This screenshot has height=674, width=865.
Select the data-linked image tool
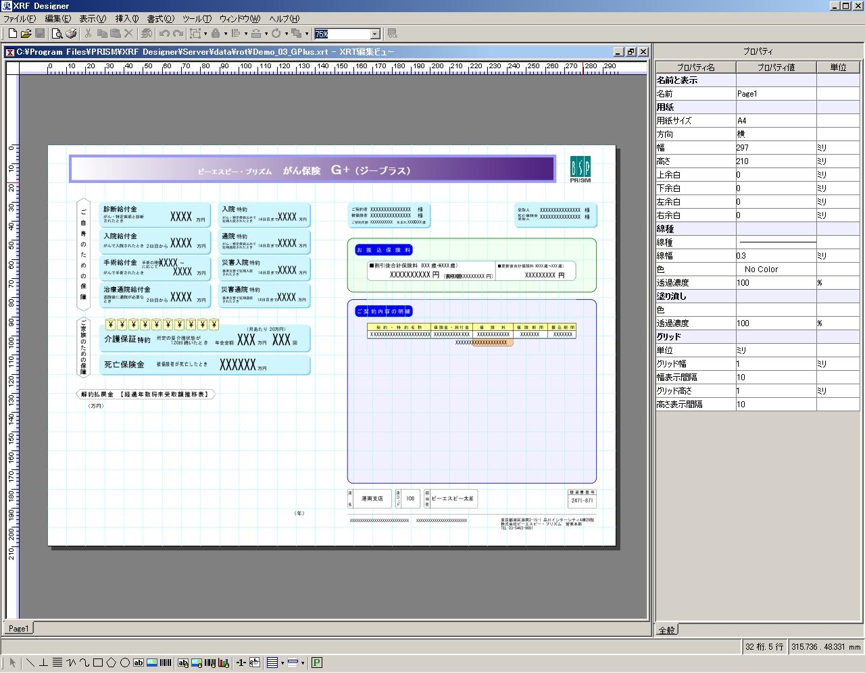coord(197,663)
